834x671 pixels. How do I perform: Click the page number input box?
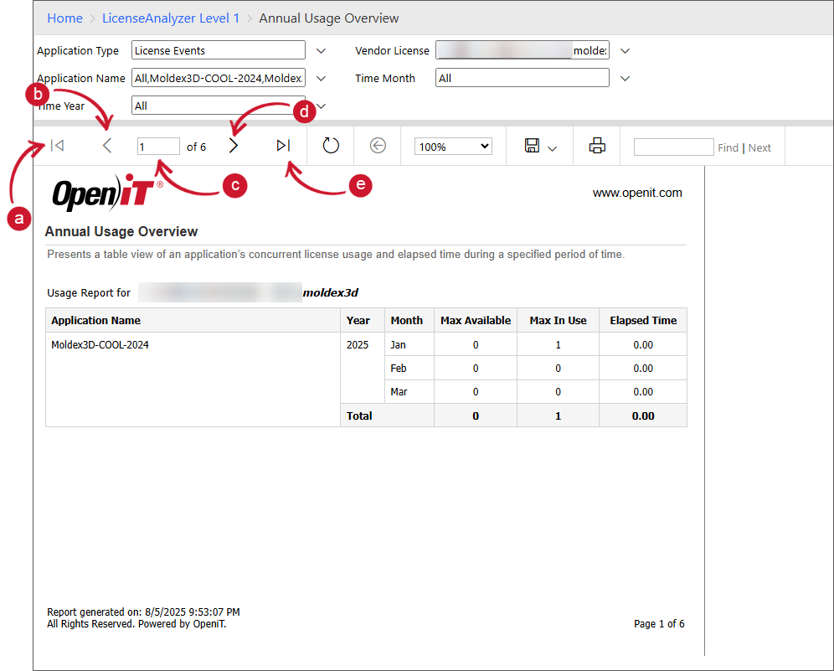pos(158,146)
